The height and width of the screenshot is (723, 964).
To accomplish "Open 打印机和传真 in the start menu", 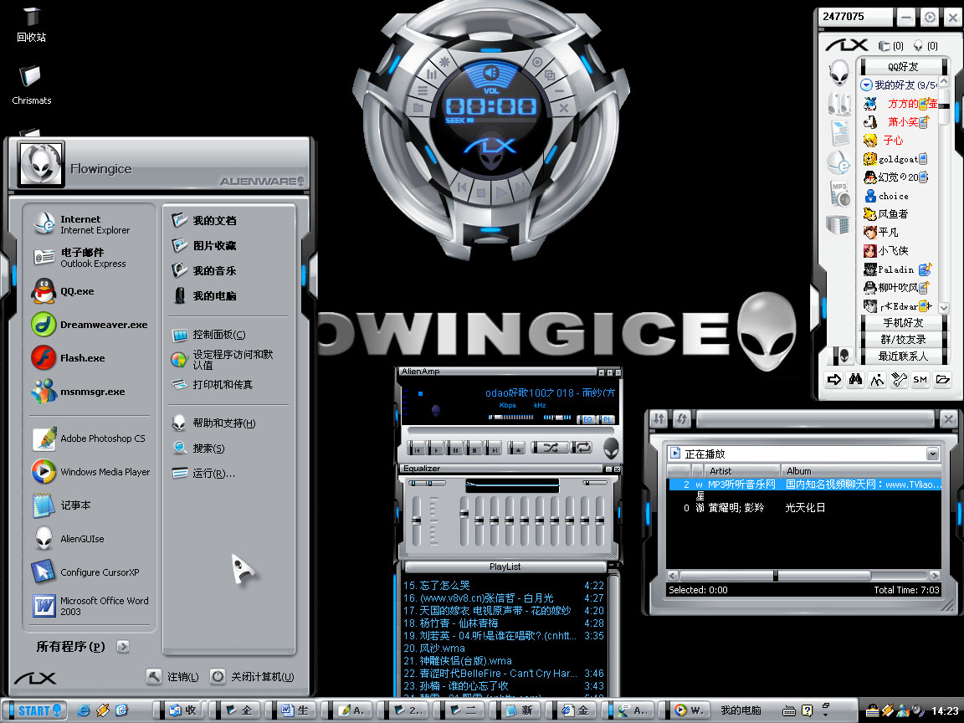I will [213, 385].
